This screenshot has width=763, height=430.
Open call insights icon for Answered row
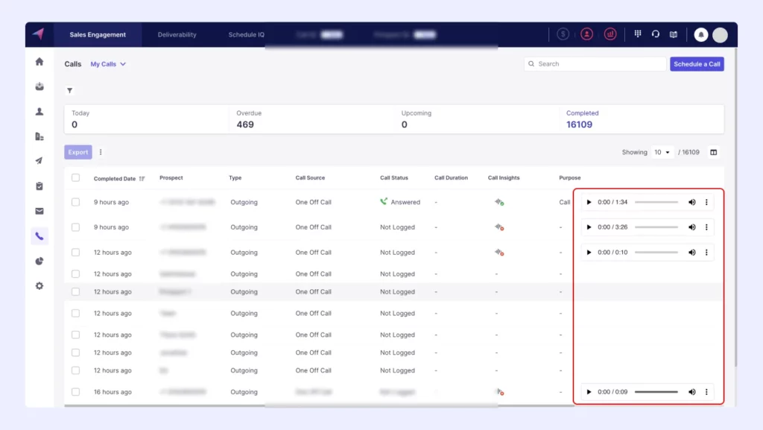pos(498,202)
